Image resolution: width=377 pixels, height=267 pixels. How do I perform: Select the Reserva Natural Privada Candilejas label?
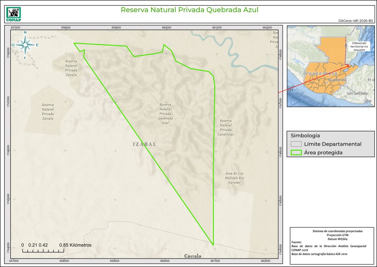(x=226, y=128)
